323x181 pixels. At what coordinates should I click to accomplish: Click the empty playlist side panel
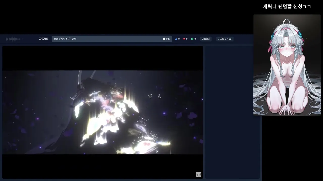point(232,112)
